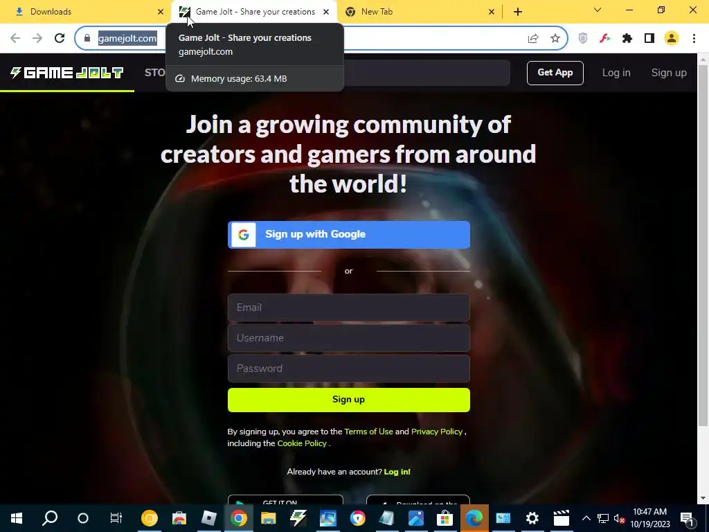
Task: Open the notification center icon
Action: (x=687, y=518)
